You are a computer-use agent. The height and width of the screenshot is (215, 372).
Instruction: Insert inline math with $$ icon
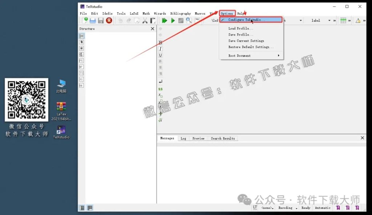click(161, 89)
